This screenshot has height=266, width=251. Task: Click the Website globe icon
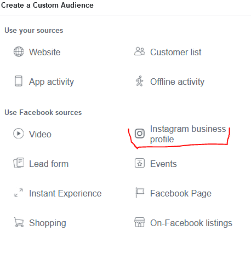click(19, 51)
